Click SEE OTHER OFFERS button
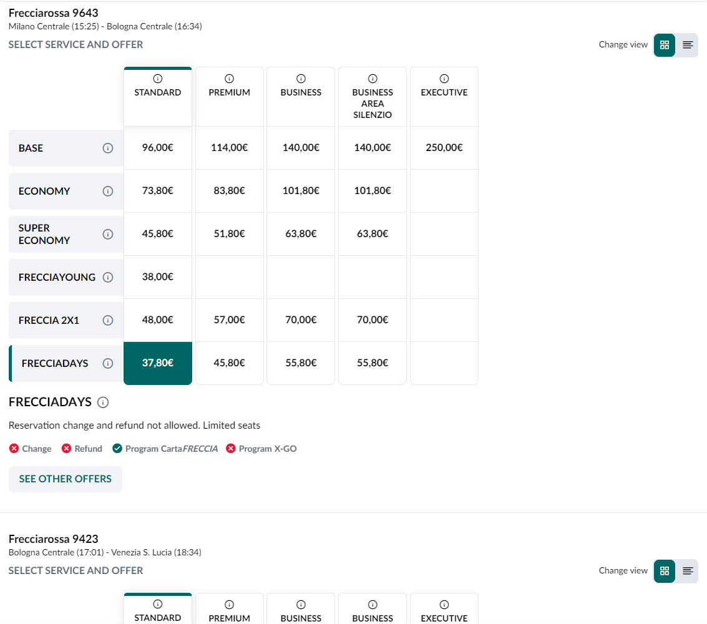The height and width of the screenshot is (624, 707). tap(66, 479)
